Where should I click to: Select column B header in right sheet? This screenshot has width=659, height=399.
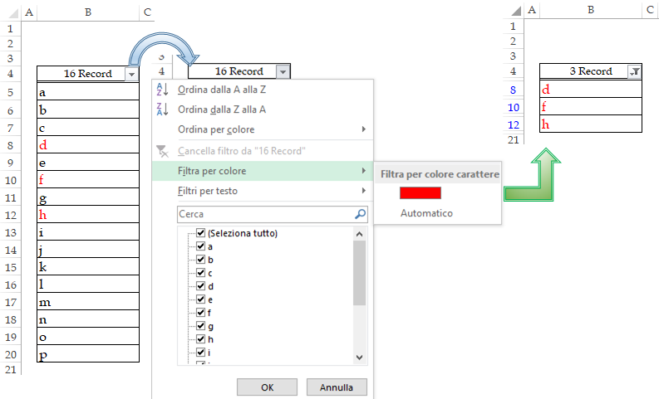pyautogui.click(x=591, y=10)
